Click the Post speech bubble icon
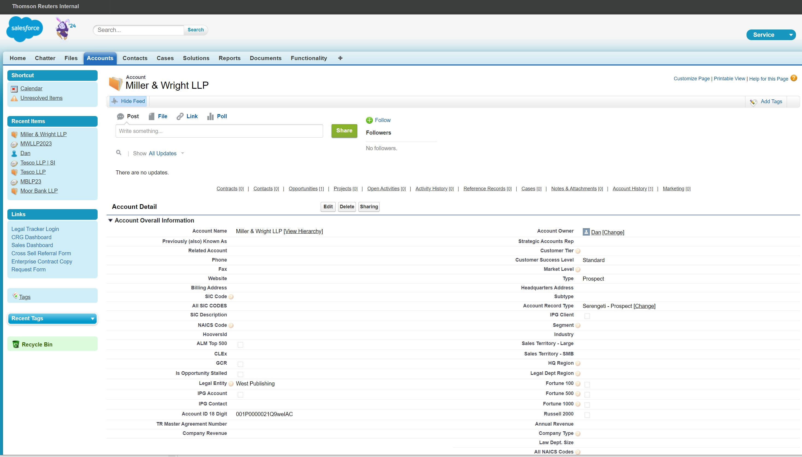Screen dimensions: 802x457 (120, 117)
